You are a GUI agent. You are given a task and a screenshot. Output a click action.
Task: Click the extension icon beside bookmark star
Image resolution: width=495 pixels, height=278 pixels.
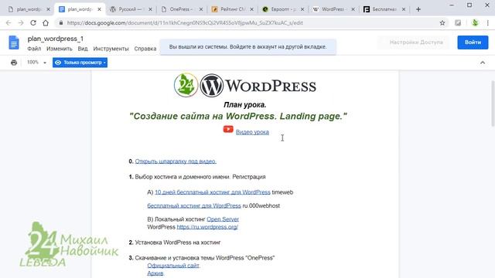click(458, 22)
